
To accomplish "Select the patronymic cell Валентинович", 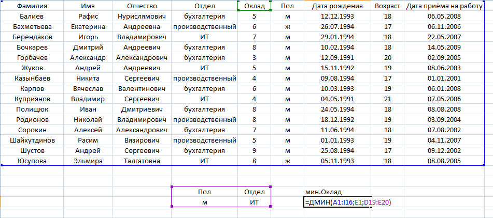I will click(142, 89).
